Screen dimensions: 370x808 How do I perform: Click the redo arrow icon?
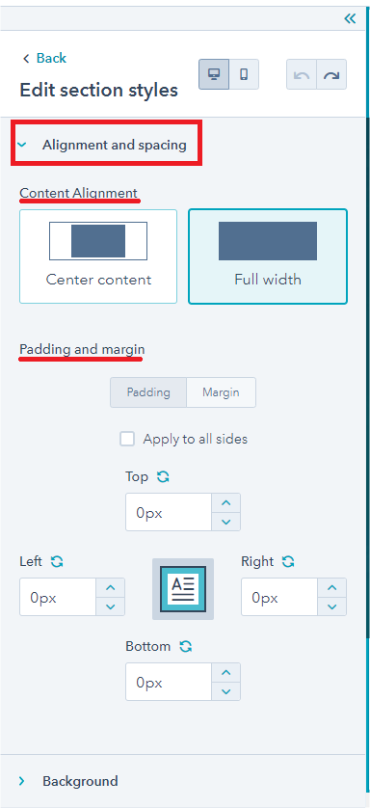click(x=331, y=74)
